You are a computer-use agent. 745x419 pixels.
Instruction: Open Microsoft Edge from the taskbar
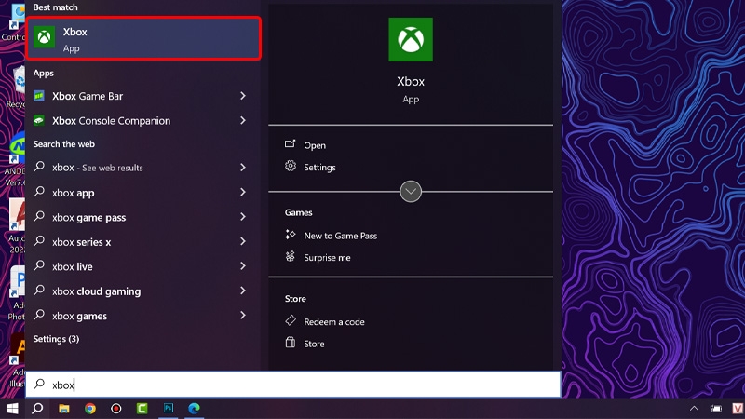tap(194, 409)
